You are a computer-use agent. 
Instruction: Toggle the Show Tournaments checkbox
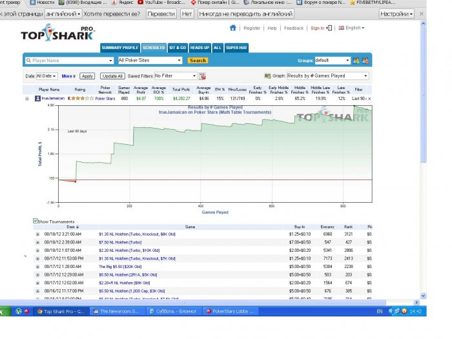pyautogui.click(x=35, y=221)
